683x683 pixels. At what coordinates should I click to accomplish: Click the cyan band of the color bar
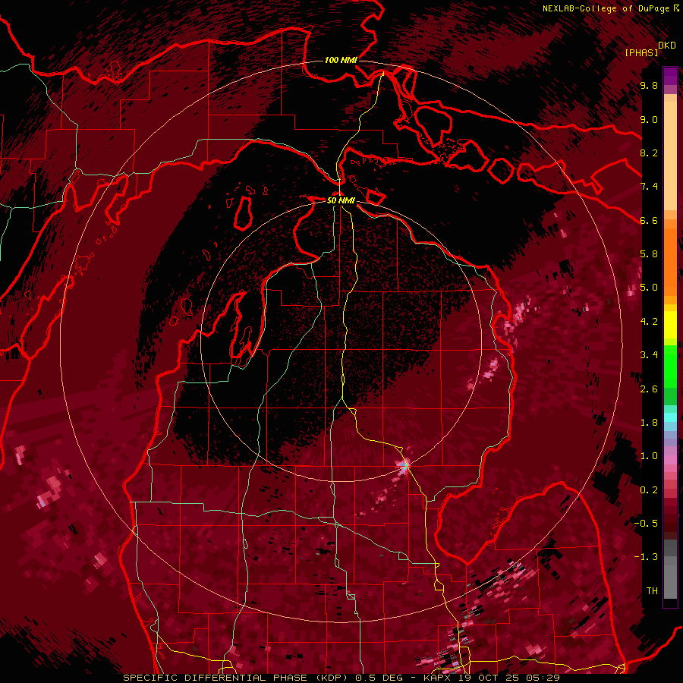pos(670,417)
